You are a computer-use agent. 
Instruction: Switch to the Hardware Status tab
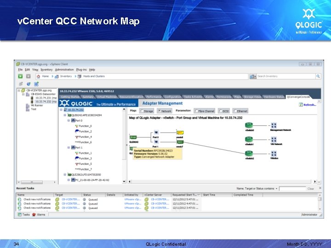coord(274,97)
